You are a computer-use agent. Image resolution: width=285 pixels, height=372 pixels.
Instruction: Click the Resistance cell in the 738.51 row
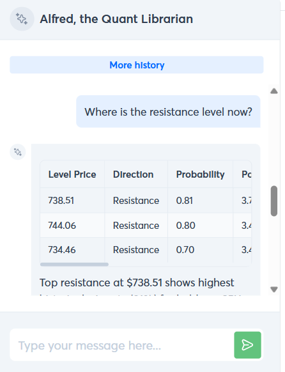point(136,201)
